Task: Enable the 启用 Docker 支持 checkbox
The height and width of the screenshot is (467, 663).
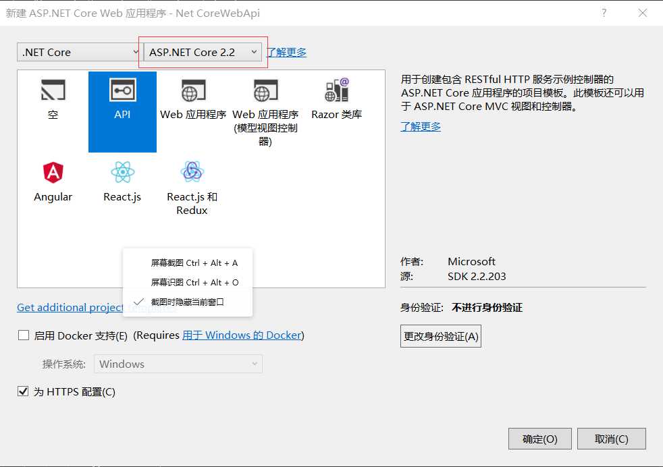Action: [x=24, y=335]
